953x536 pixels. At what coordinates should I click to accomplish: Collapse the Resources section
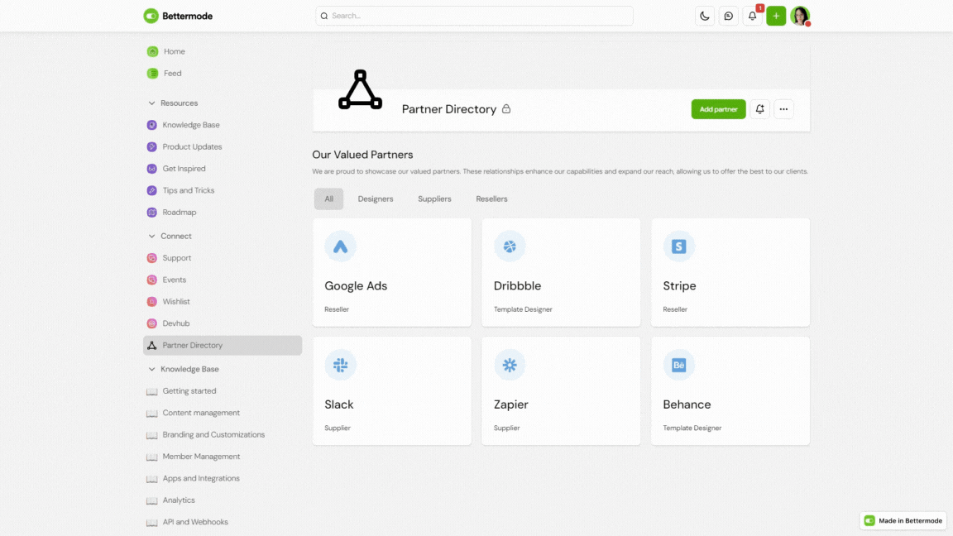(151, 103)
